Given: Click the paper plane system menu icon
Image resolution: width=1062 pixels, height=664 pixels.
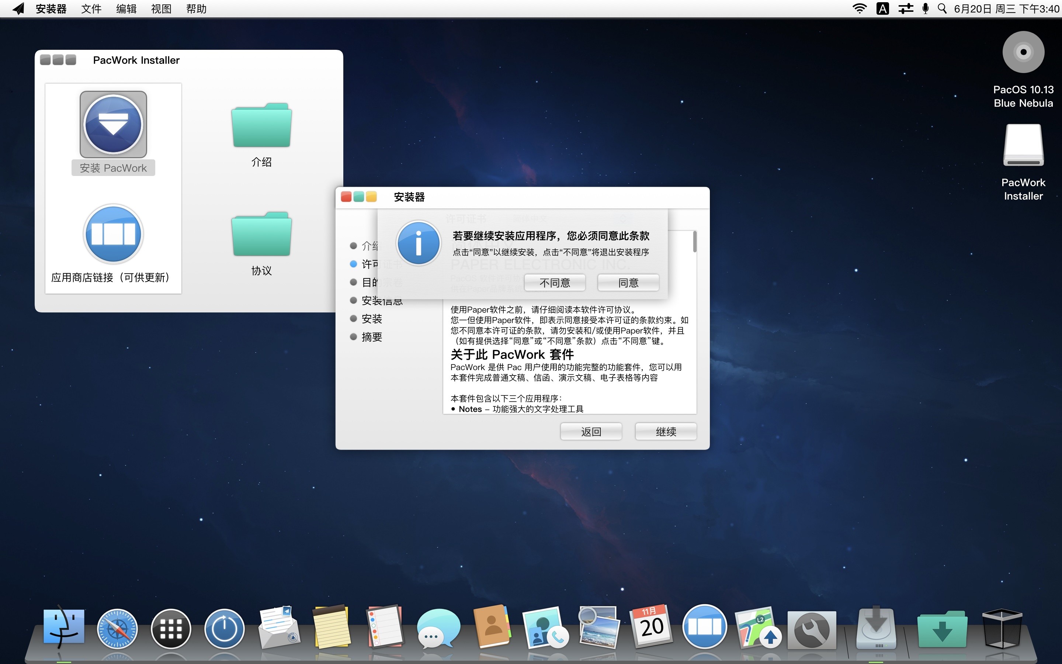Looking at the screenshot, I should point(18,9).
